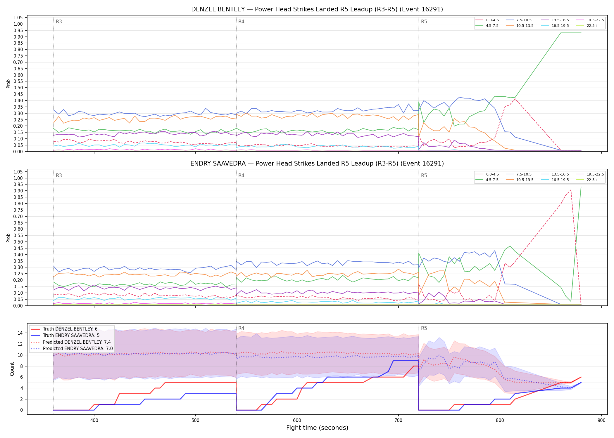This screenshot has width=614, height=438.
Task: Click the solid blue line swatch beside Truth ENDRY SAAVEDRA
Action: pos(35,336)
